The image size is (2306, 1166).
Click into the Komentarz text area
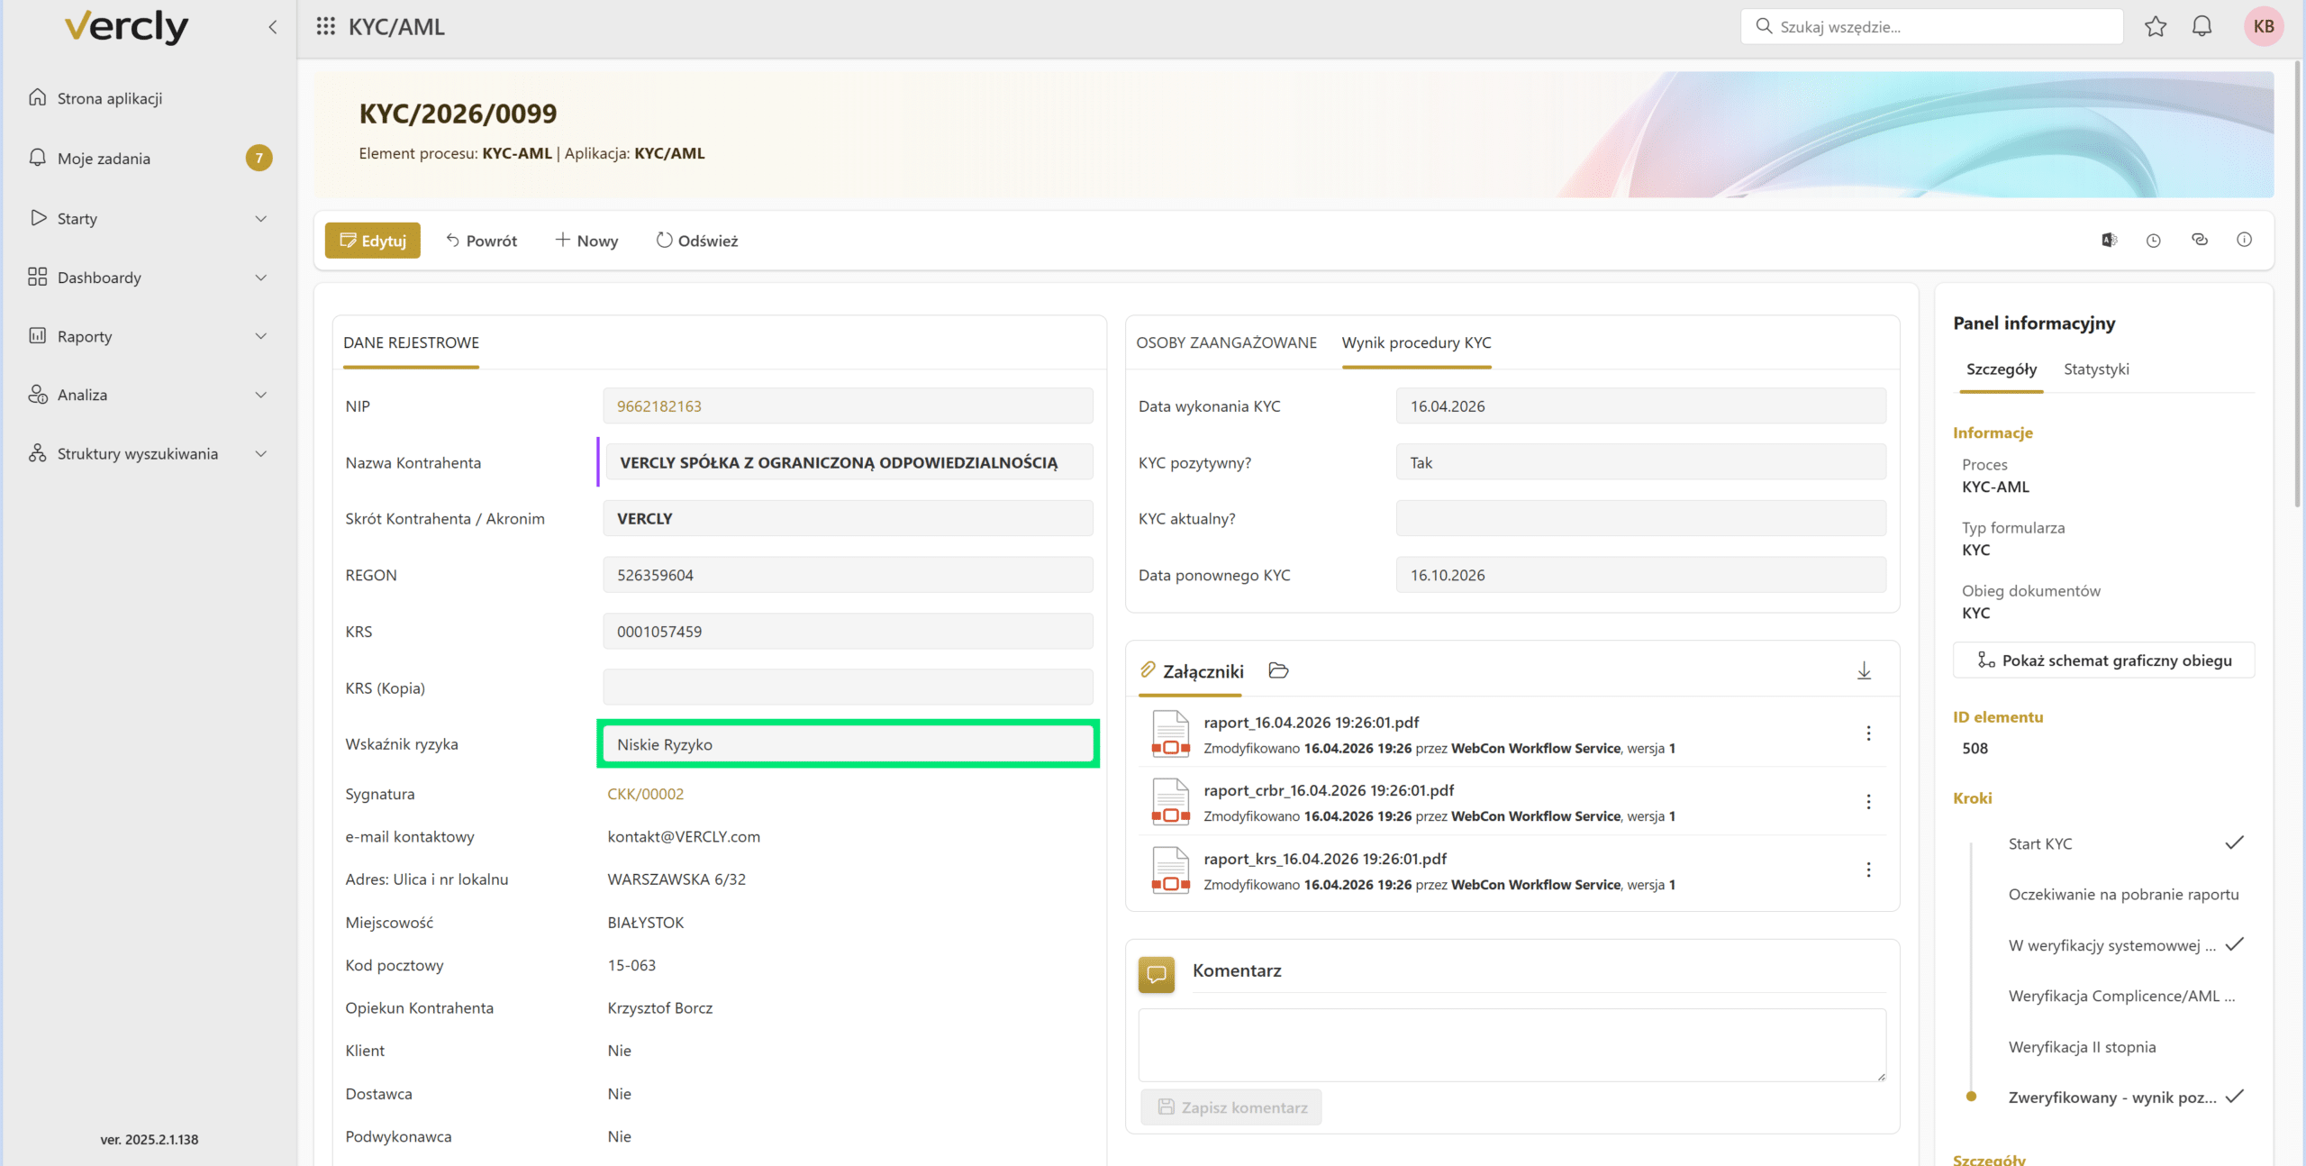tap(1512, 1045)
